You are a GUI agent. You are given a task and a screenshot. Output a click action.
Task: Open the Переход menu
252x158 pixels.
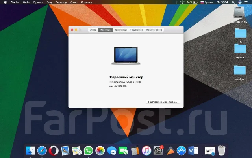point(61,2)
